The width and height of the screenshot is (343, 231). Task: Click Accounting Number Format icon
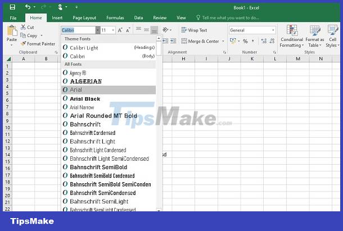tap(233, 41)
